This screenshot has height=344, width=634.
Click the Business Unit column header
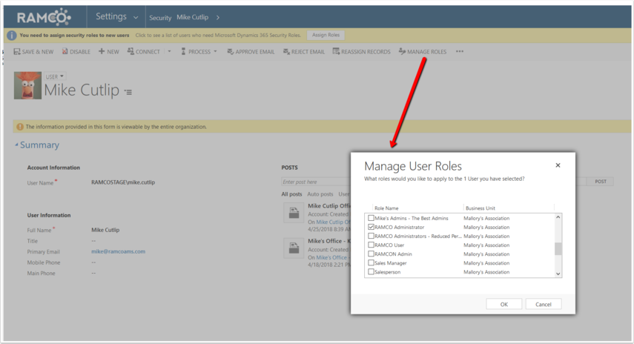coord(481,208)
